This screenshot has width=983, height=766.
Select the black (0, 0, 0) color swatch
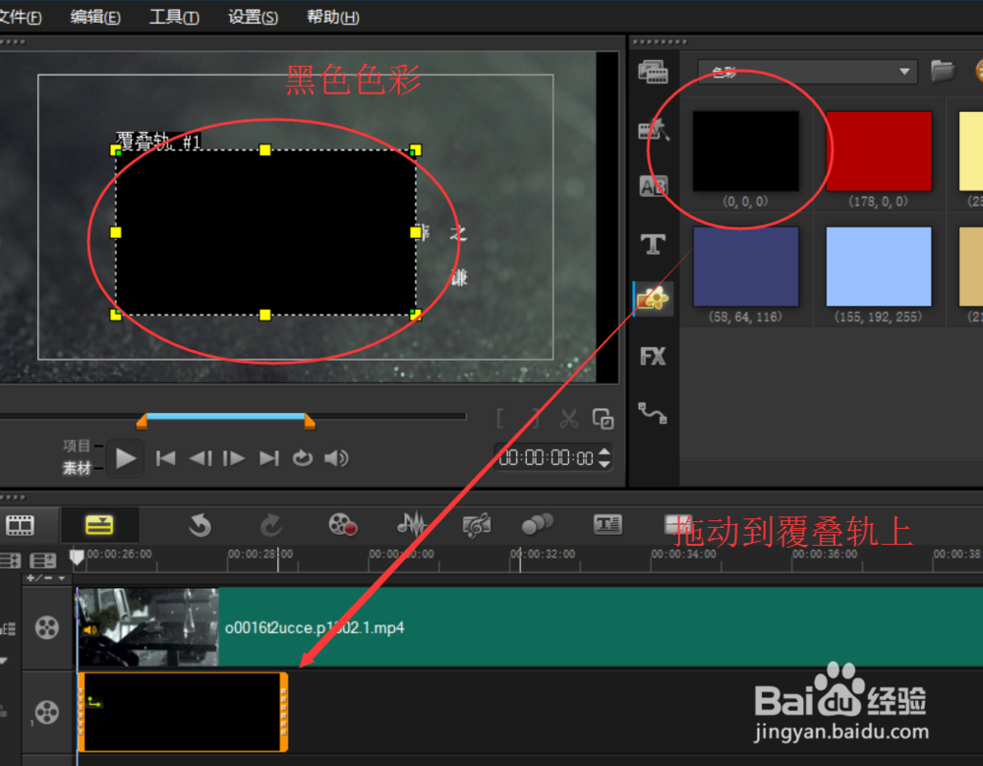pos(745,150)
